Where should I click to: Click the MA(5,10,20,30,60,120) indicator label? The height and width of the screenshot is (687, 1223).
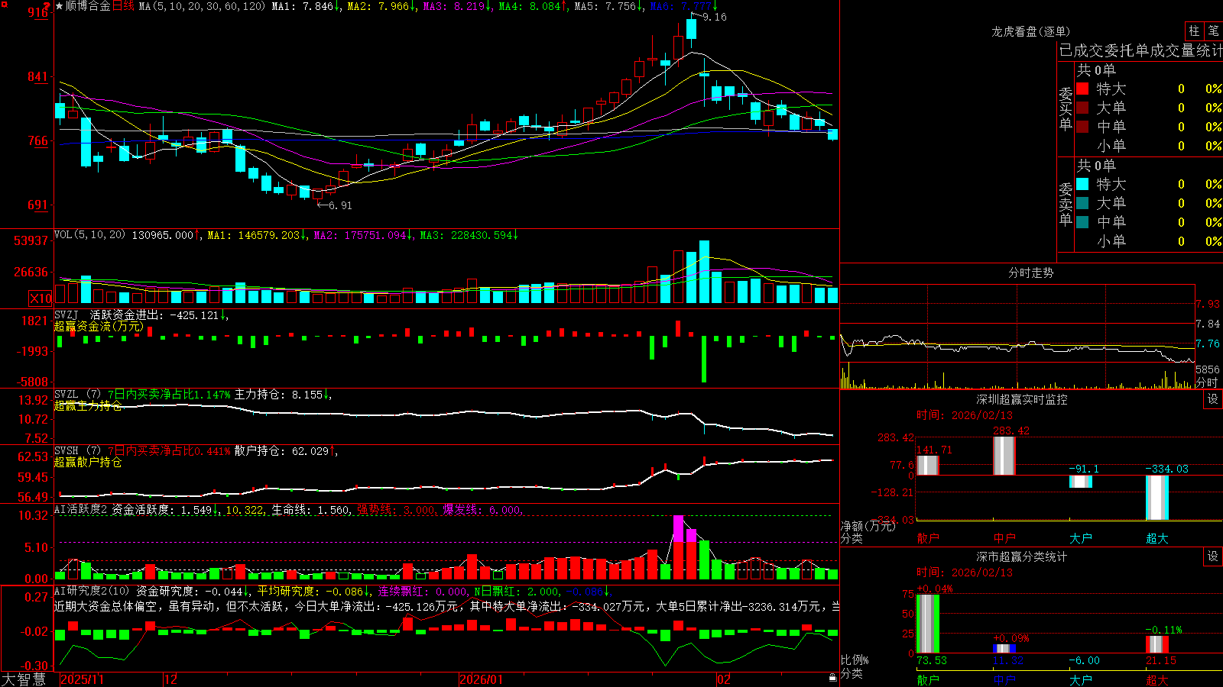pyautogui.click(x=202, y=6)
